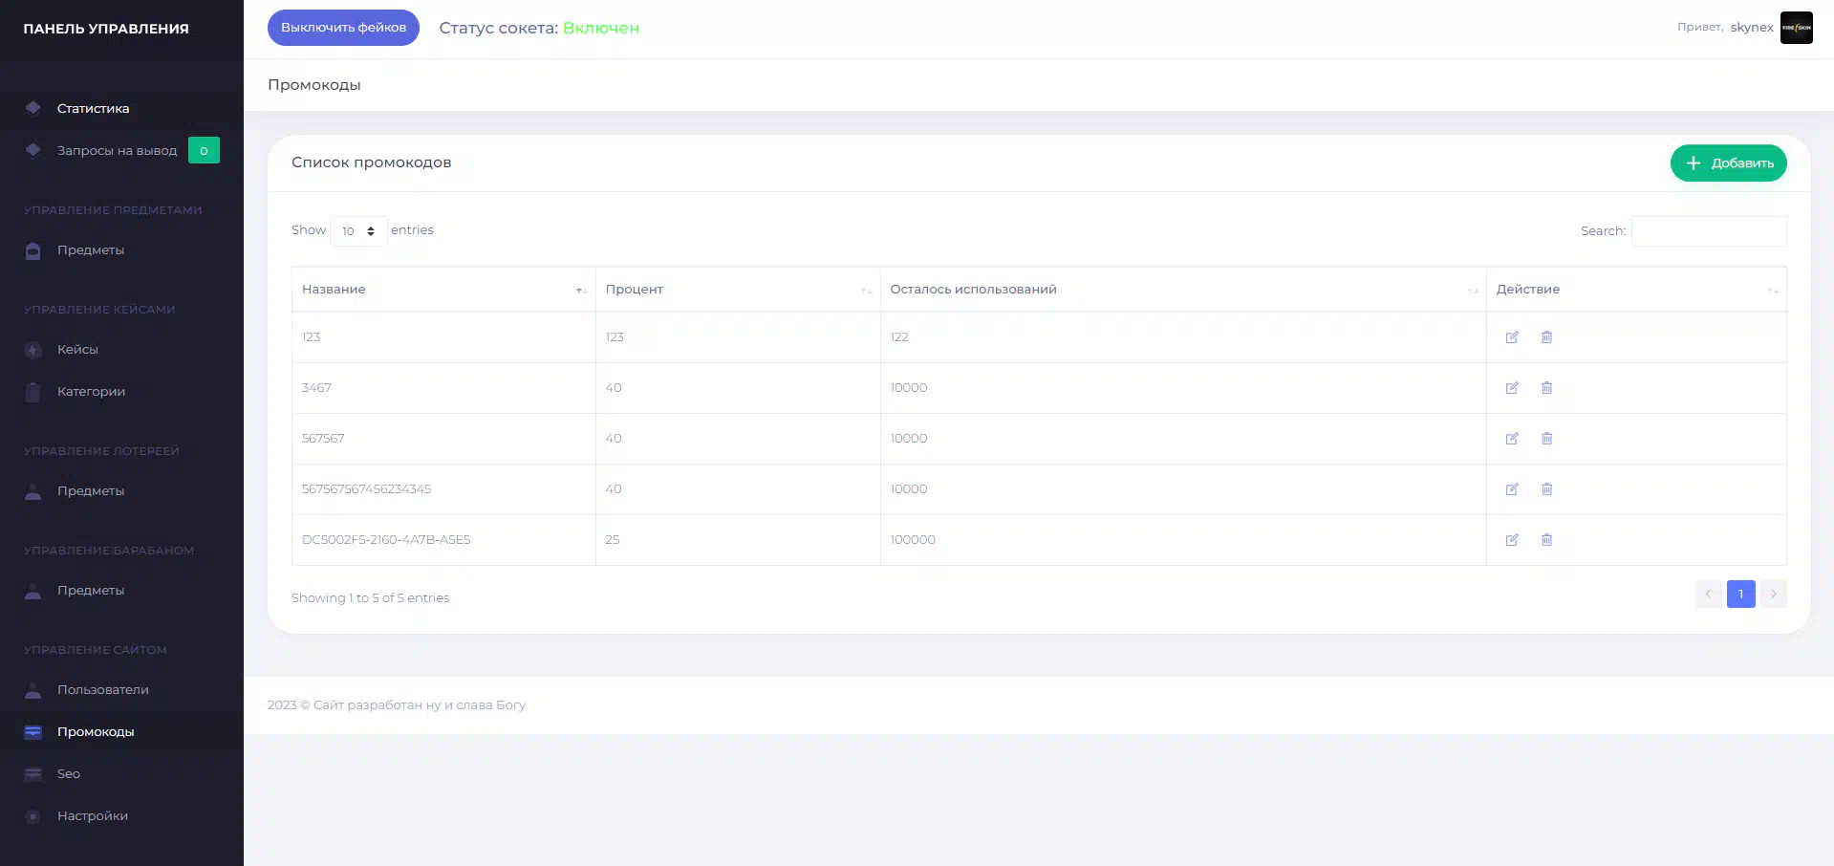Sort table by Процент column

coord(737,290)
